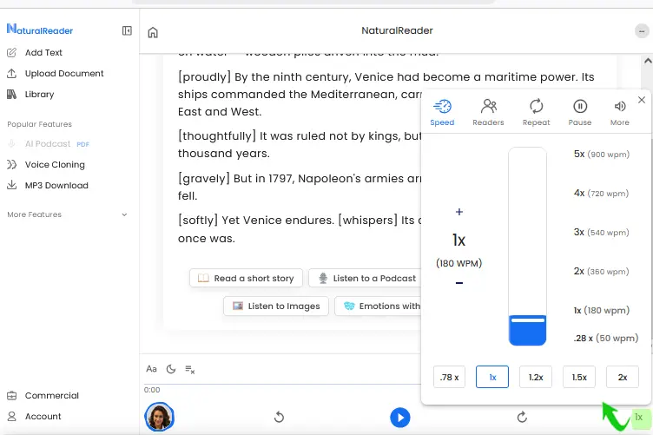Expand More Features section
653x435 pixels.
[x=67, y=214]
